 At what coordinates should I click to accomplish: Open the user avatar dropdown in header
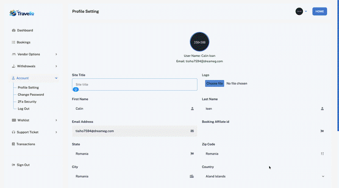(301, 11)
